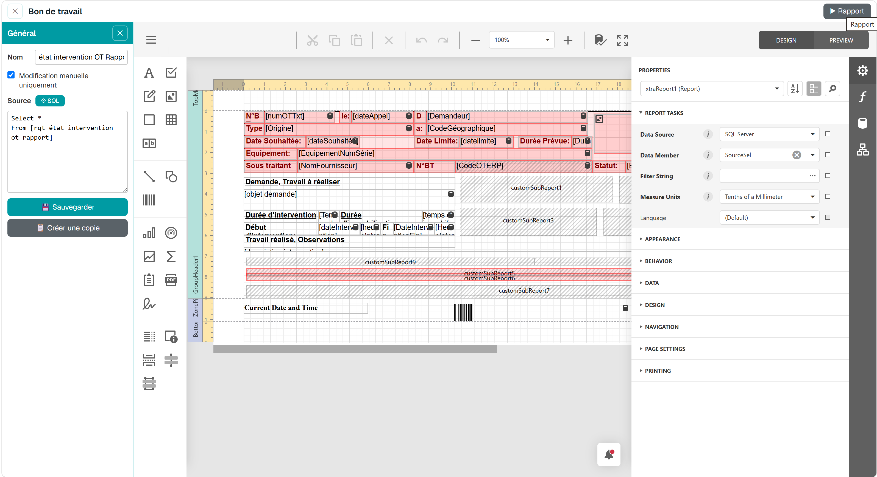This screenshot has height=477, width=877.
Task: Click Créer une copie button
Action: [67, 228]
